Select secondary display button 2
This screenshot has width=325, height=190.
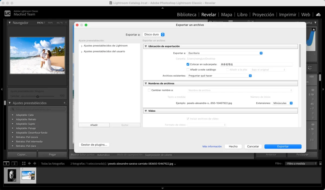15,163
